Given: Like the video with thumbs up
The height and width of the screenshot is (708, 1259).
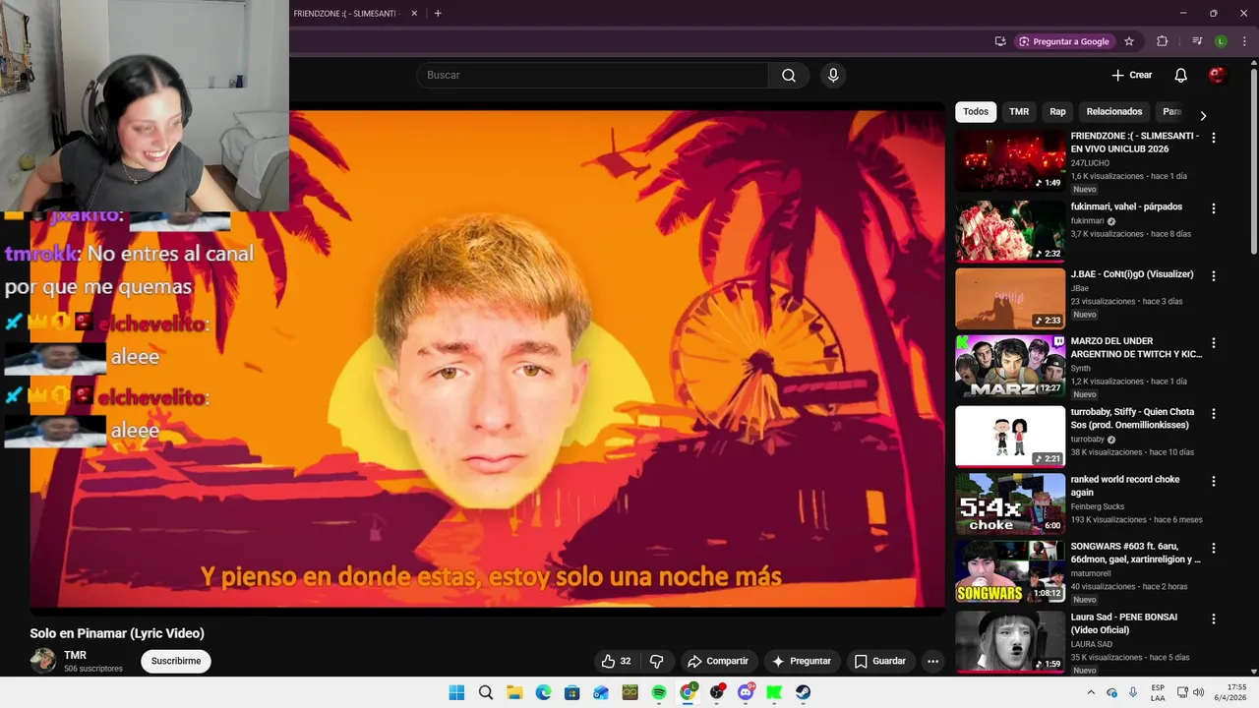Looking at the screenshot, I should 617,662.
